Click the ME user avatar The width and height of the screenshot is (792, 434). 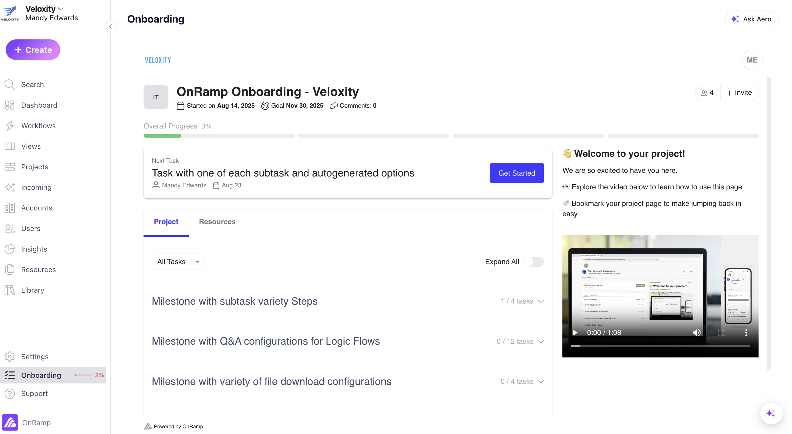coord(752,60)
